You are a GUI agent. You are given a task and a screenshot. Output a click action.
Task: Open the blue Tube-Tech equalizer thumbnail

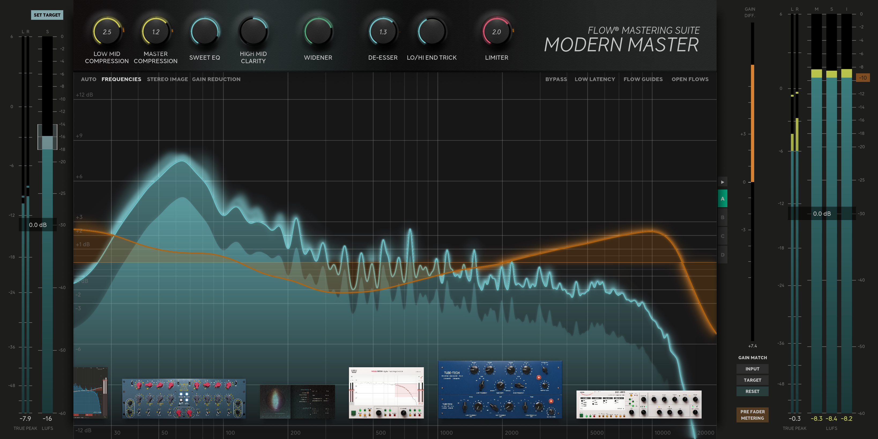(500, 390)
